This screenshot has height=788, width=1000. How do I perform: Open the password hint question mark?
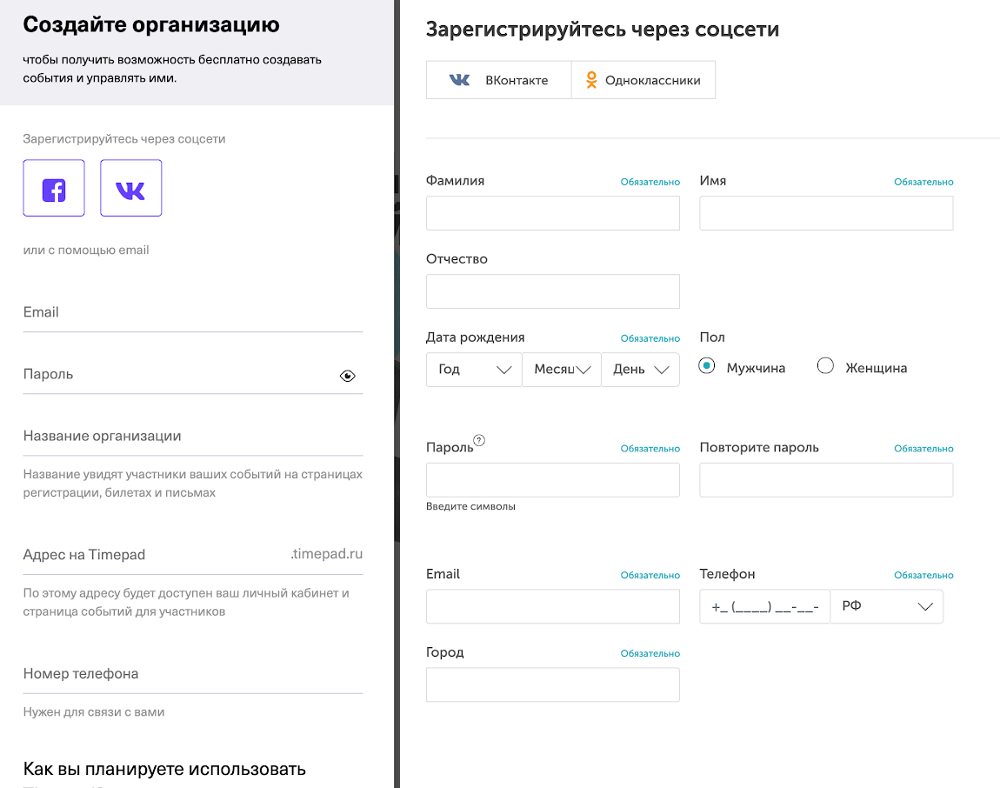point(481,441)
